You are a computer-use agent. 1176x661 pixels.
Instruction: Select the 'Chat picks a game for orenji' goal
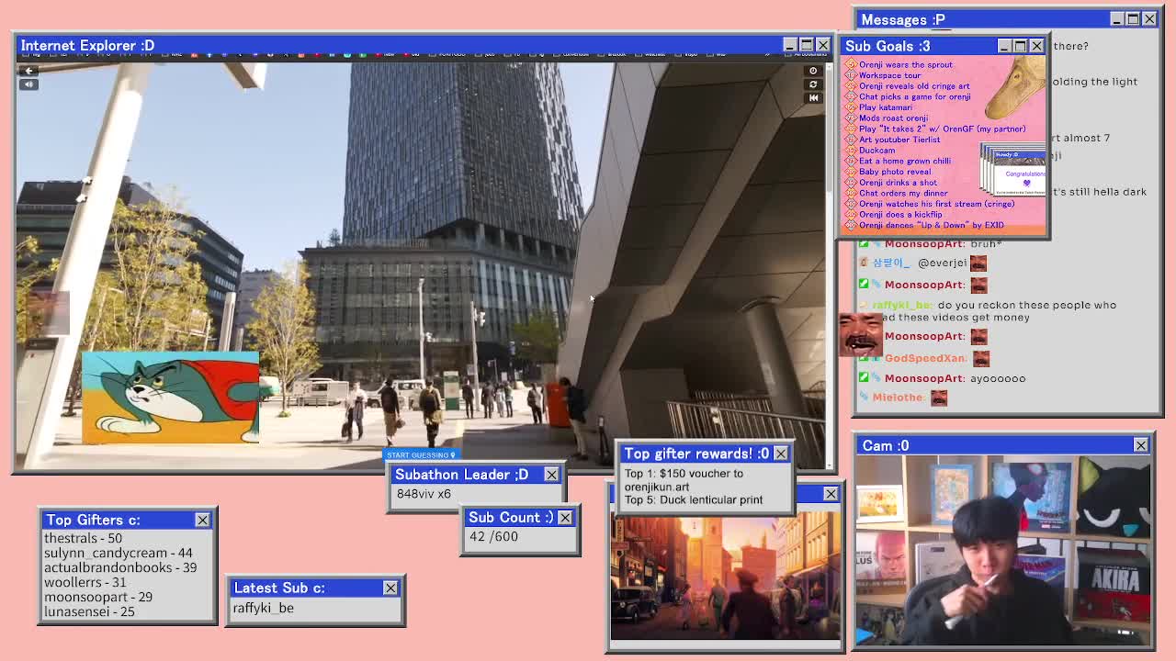pyautogui.click(x=915, y=96)
